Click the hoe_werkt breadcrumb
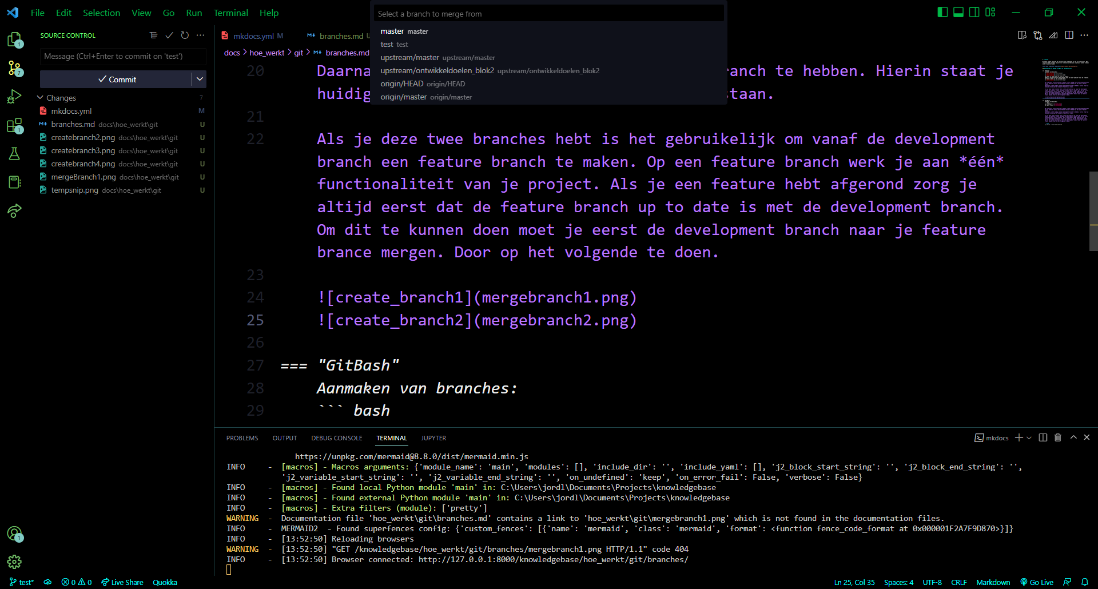This screenshot has height=589, width=1098. click(x=267, y=53)
